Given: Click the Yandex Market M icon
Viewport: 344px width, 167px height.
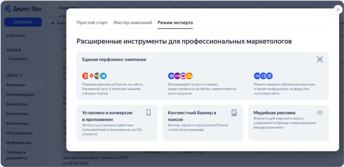Looking at the screenshot, I should click(189, 76).
